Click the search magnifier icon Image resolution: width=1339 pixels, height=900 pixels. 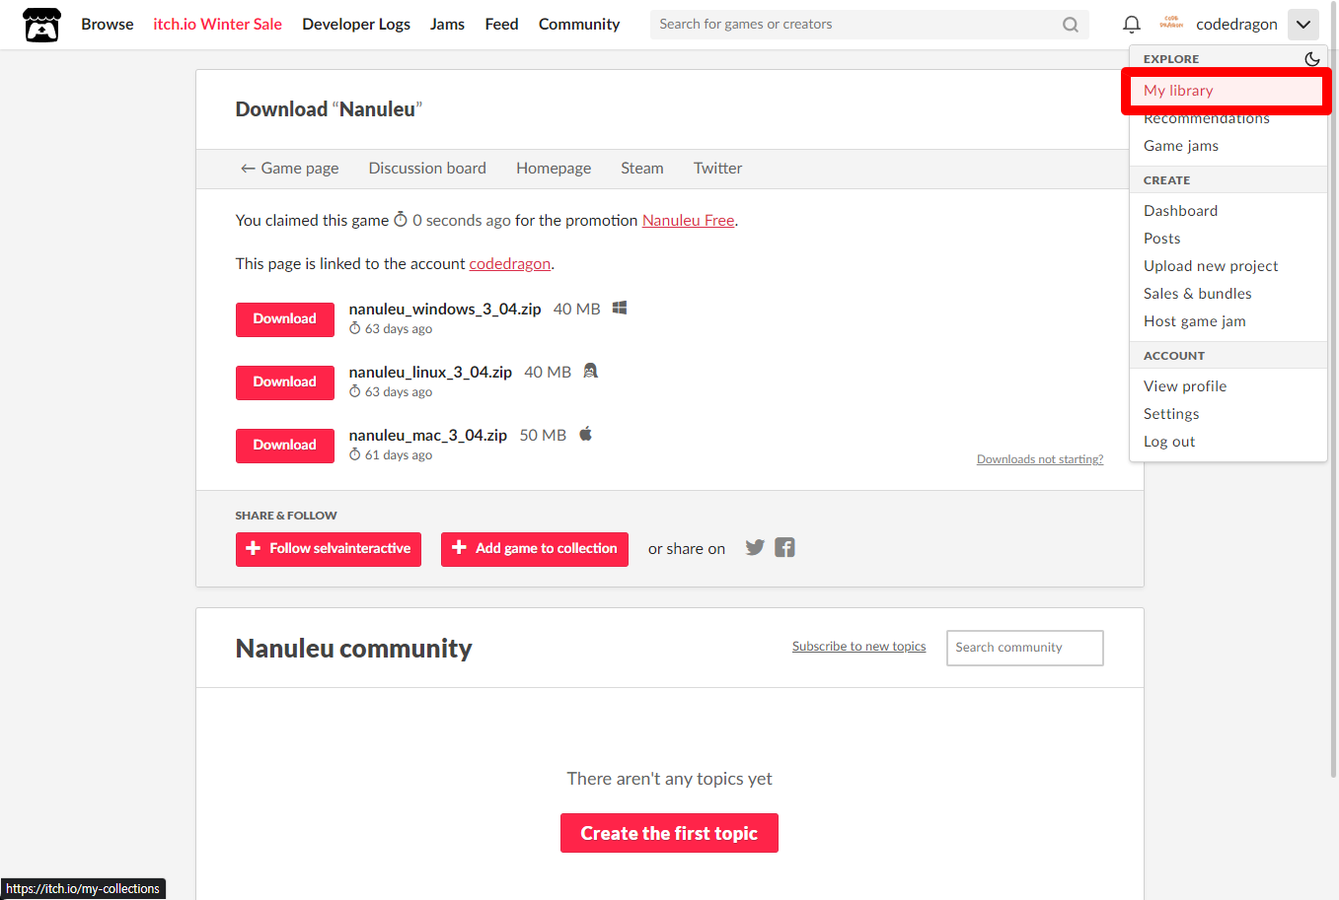click(x=1071, y=25)
